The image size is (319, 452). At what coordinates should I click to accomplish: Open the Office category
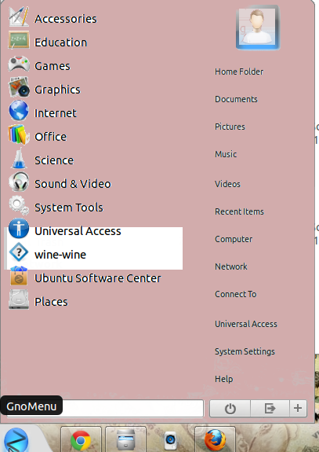tap(51, 137)
